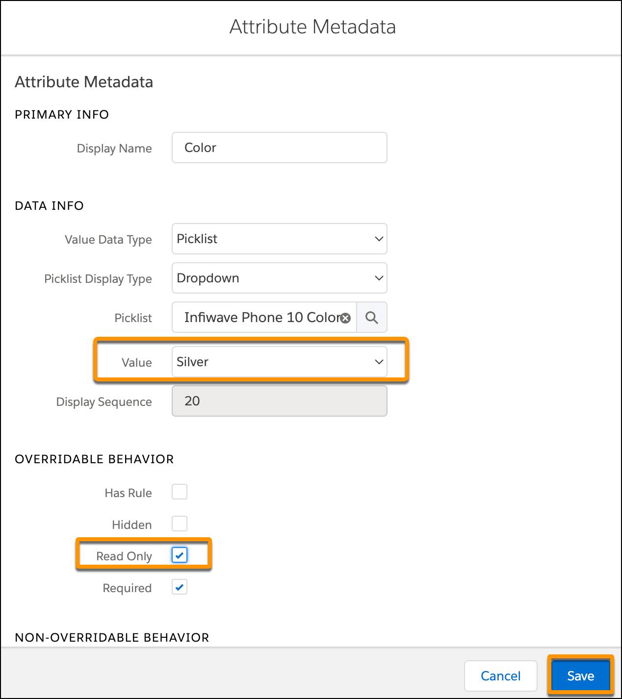Viewport: 622px width, 699px height.
Task: Click the Hidden label
Action: [132, 524]
